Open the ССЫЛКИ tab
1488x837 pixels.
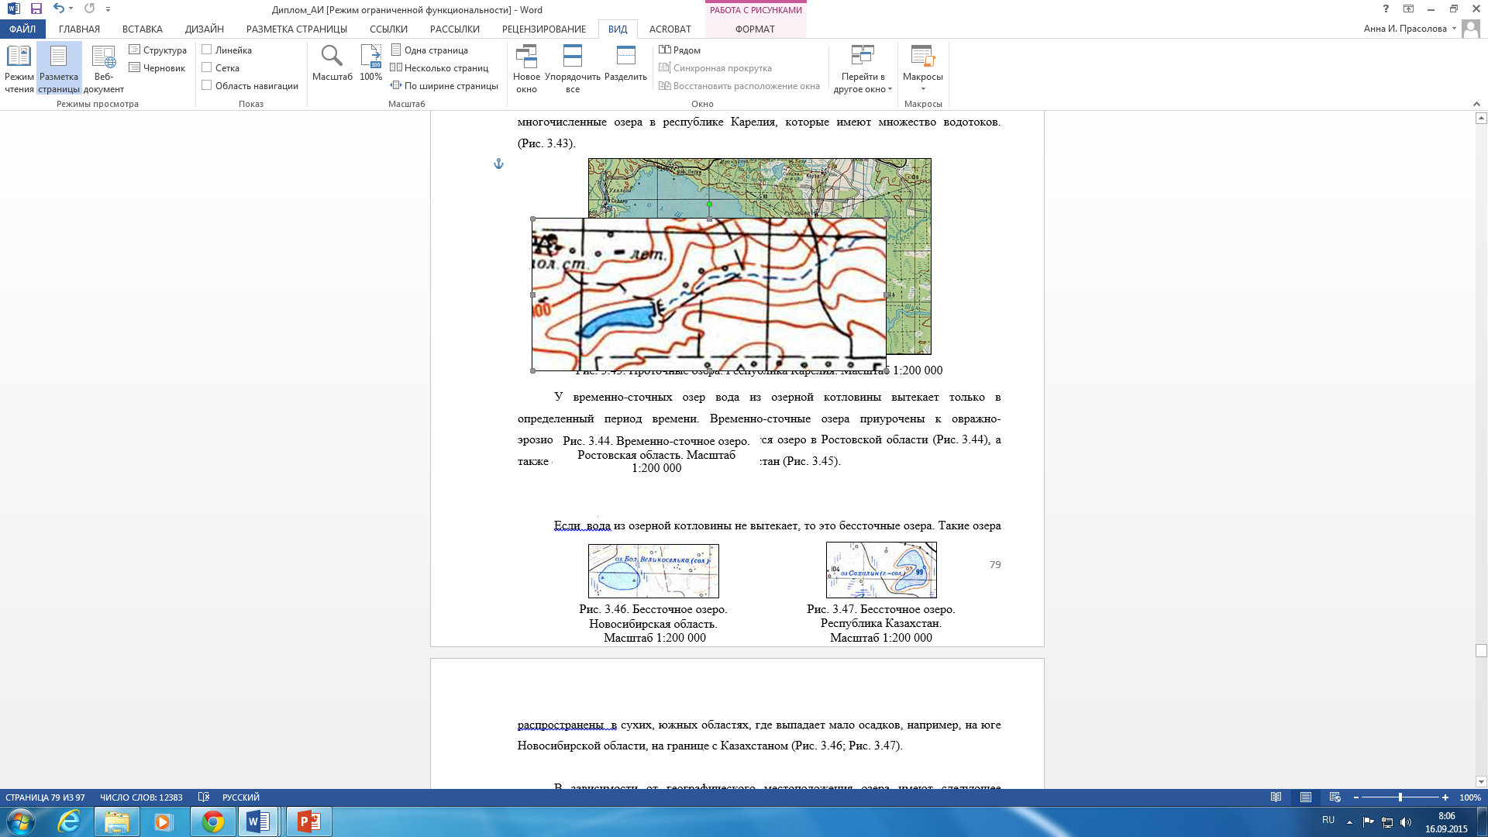click(388, 29)
